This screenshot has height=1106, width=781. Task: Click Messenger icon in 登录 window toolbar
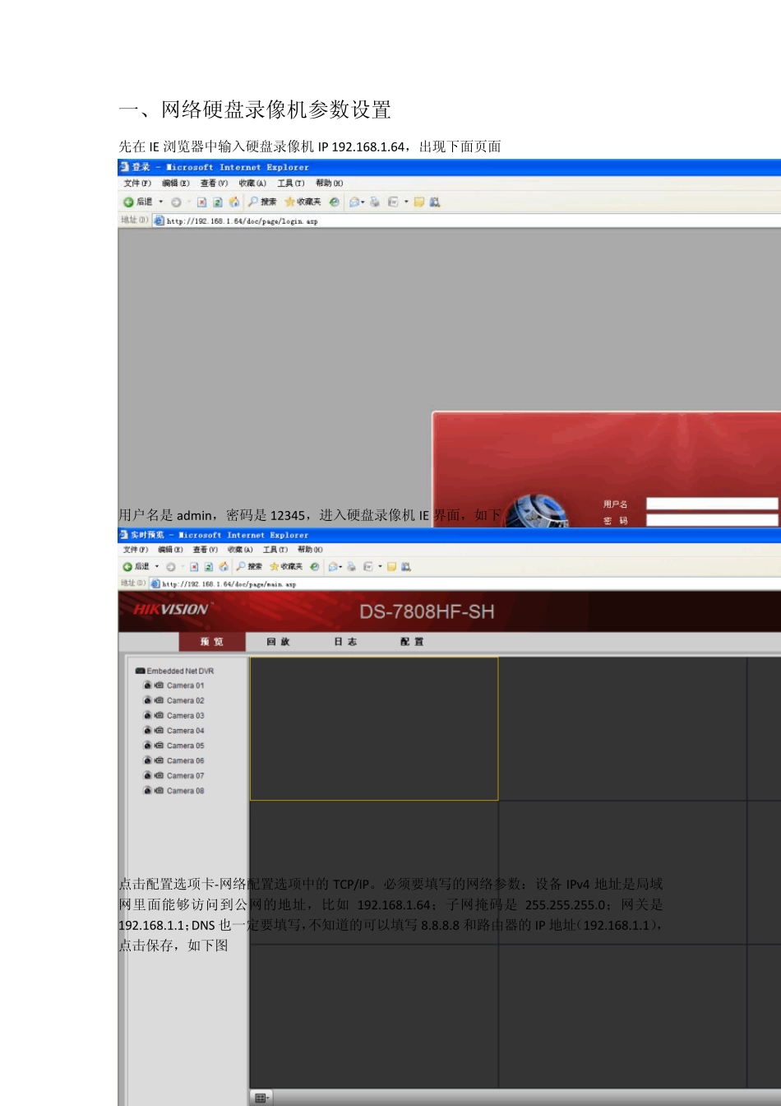point(435,202)
